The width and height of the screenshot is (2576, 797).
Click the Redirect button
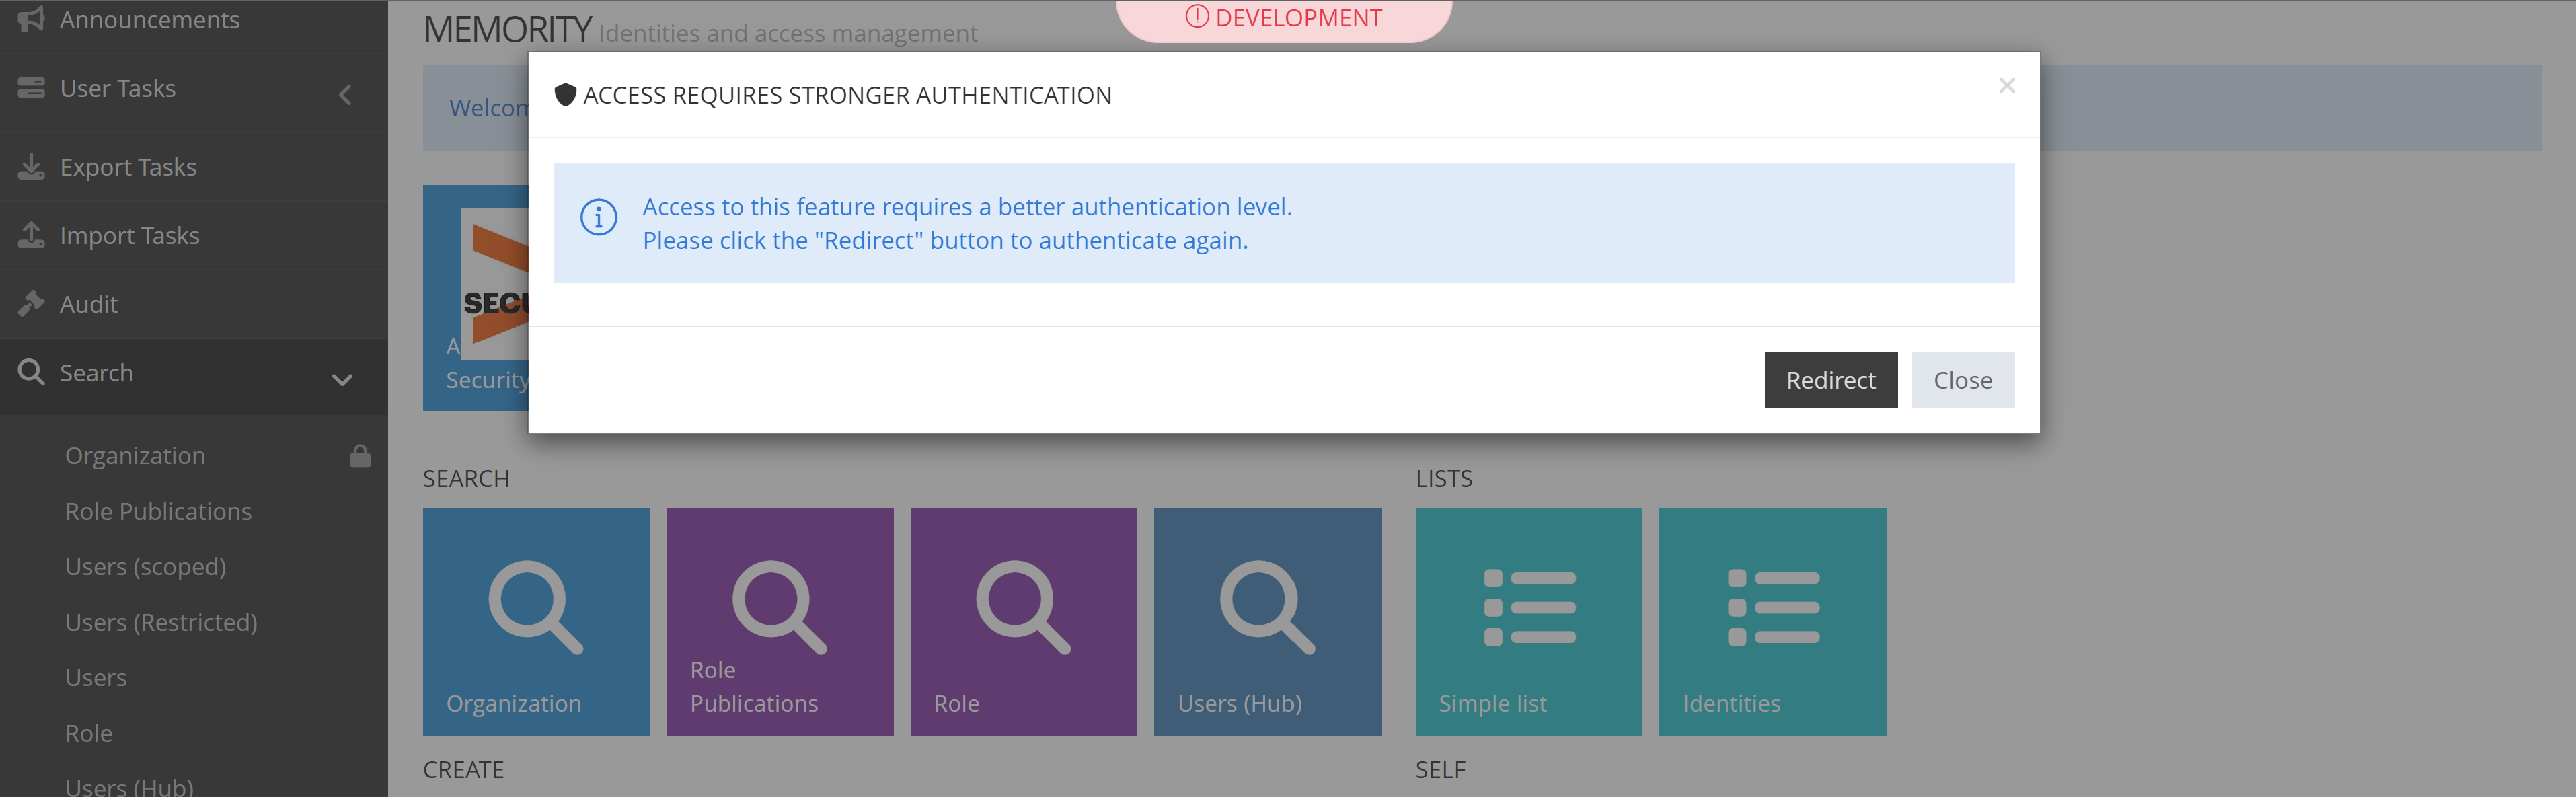tap(1830, 380)
